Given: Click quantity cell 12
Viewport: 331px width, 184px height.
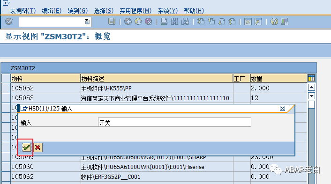Looking at the screenshot, I should coord(278,98).
